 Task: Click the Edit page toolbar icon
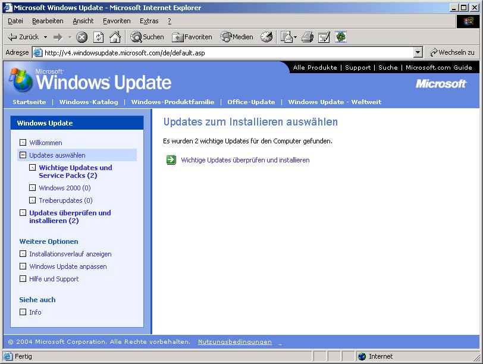pos(324,37)
